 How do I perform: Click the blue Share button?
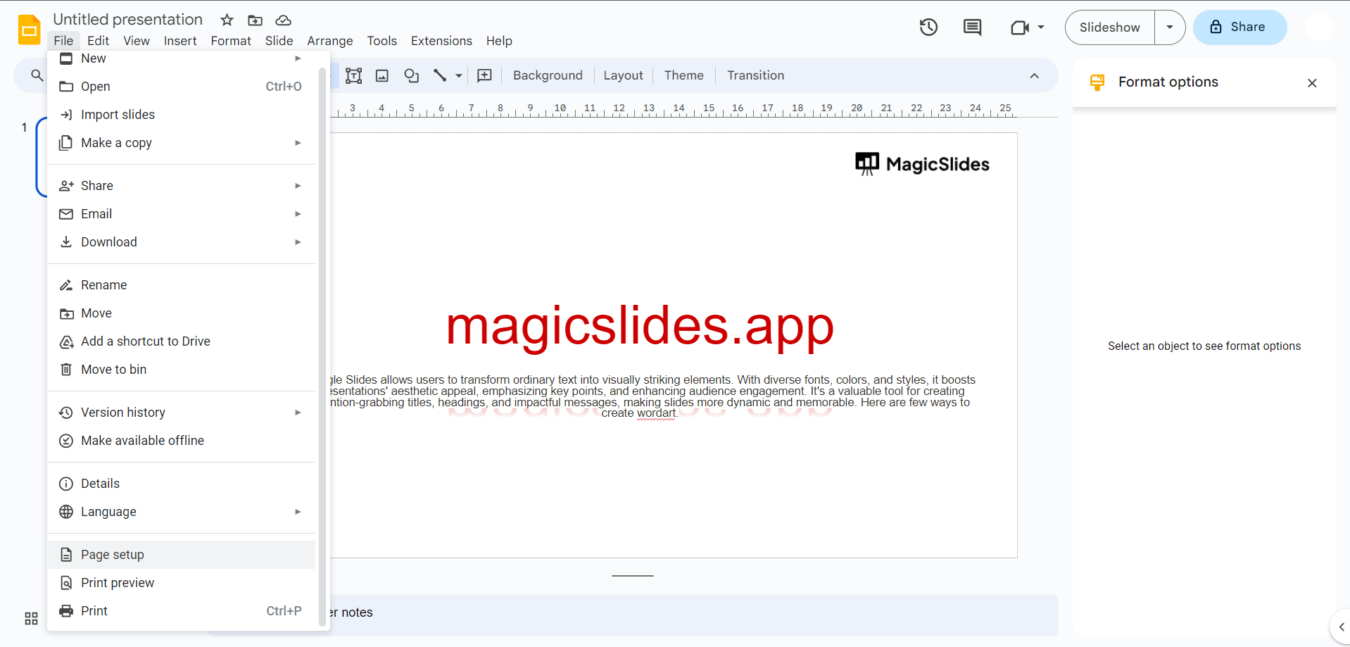click(x=1239, y=27)
